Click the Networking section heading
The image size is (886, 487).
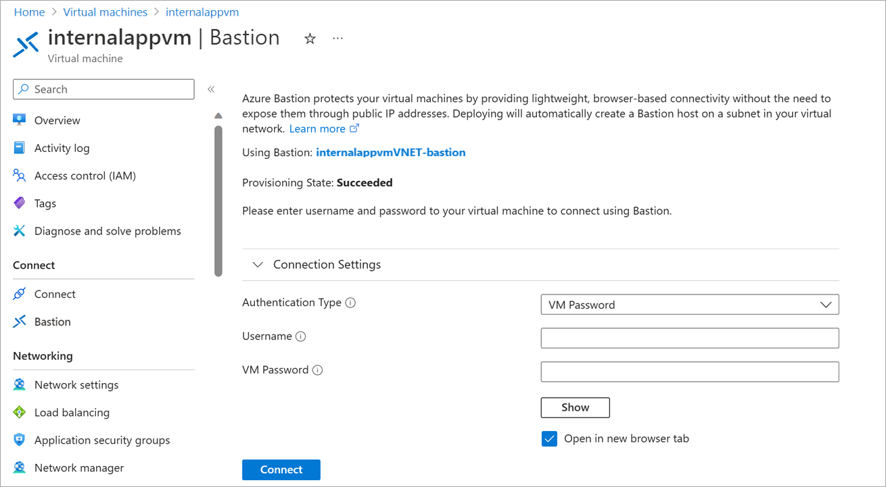[x=43, y=356]
